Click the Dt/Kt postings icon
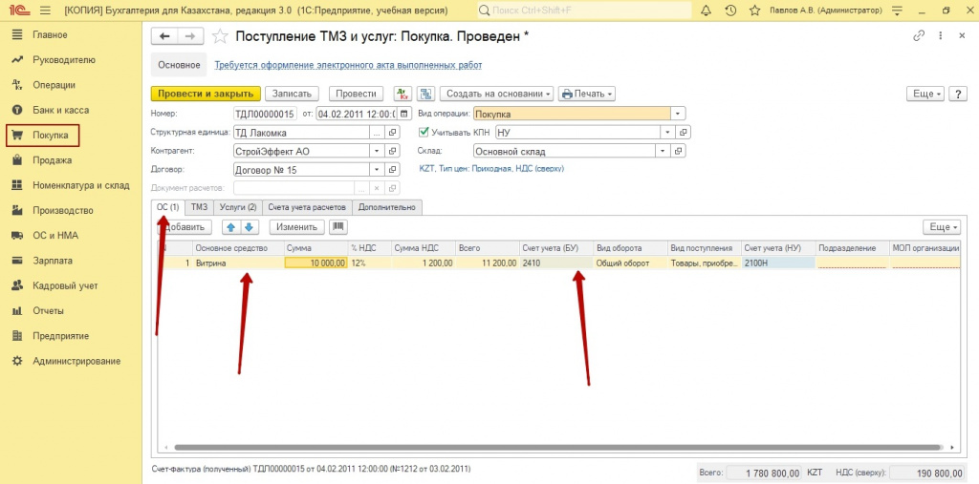This screenshot has width=979, height=484. coord(402,94)
